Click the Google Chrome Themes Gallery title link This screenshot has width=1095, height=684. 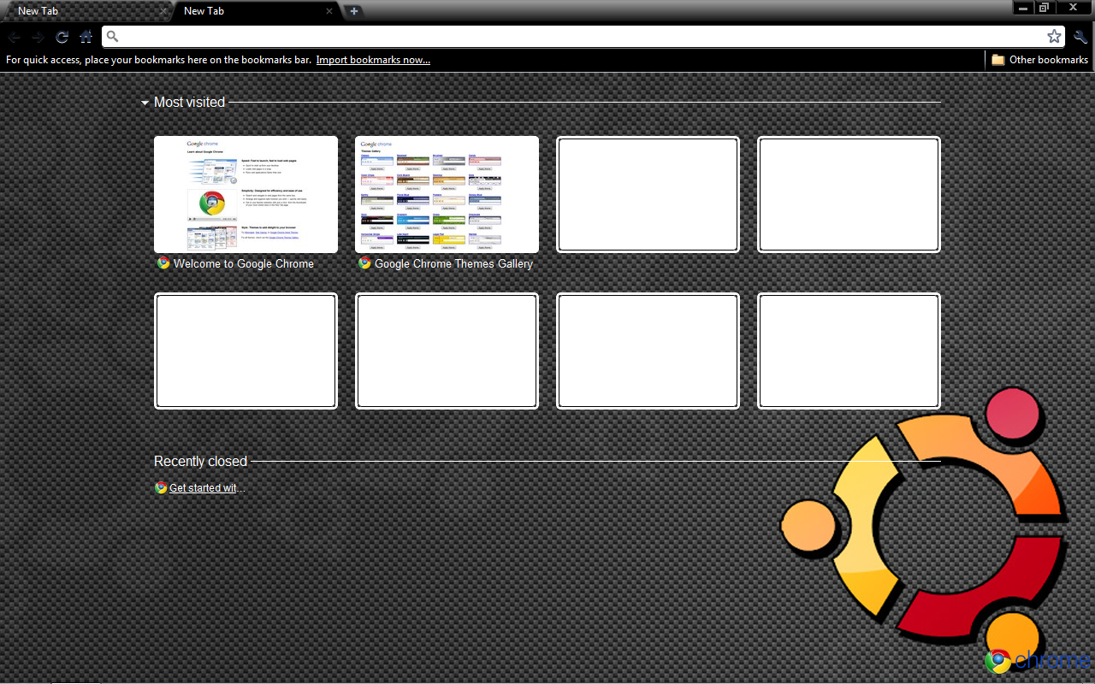453,263
